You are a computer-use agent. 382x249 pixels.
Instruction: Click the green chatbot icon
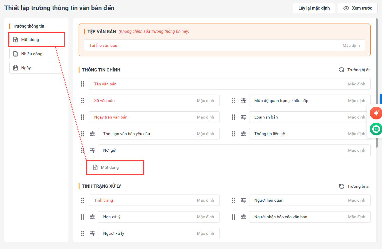[x=376, y=129]
